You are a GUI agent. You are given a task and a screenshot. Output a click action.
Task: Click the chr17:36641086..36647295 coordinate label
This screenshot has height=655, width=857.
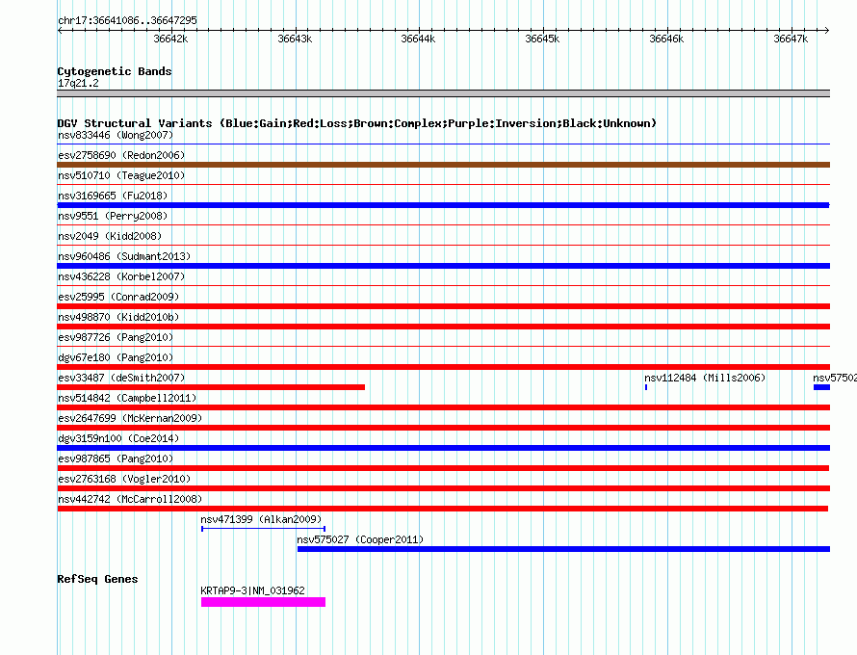127,21
